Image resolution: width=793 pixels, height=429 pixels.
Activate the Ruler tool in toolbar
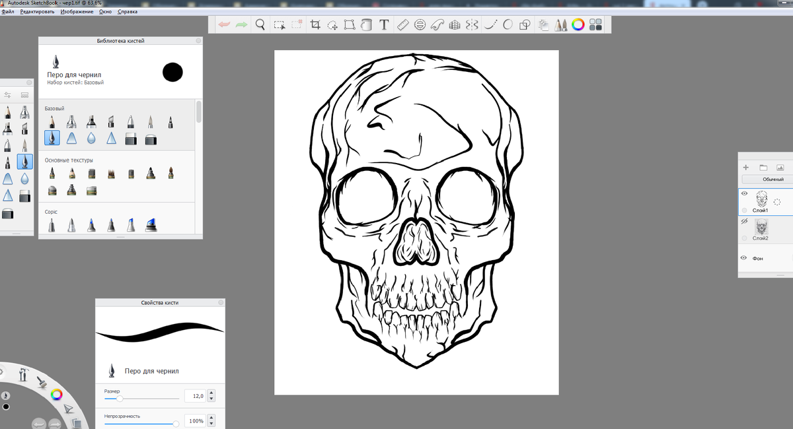[x=403, y=25]
